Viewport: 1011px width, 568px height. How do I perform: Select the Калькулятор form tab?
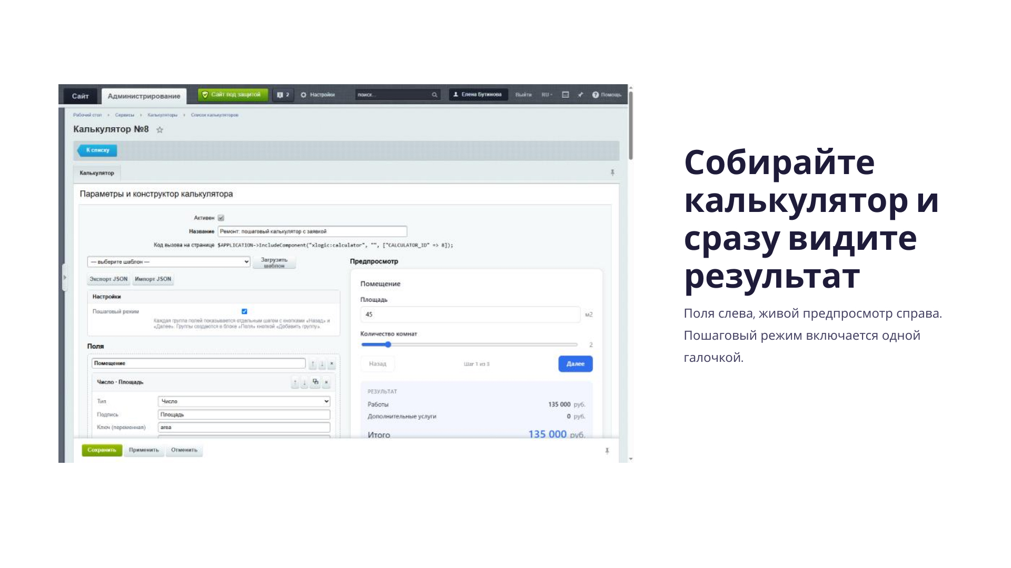97,173
